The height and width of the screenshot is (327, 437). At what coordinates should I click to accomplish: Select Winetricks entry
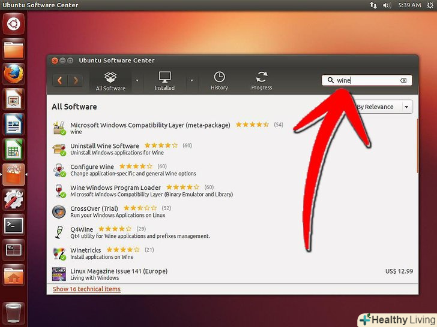(232, 253)
